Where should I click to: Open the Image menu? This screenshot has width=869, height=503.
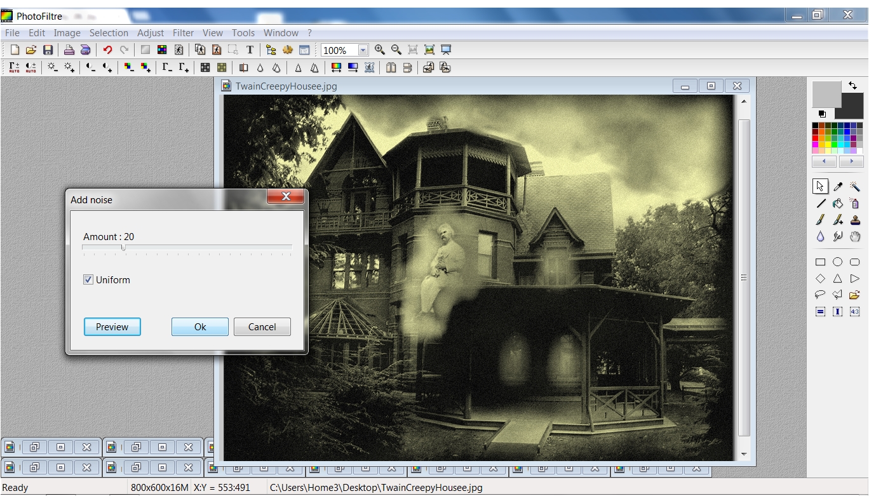pos(67,33)
